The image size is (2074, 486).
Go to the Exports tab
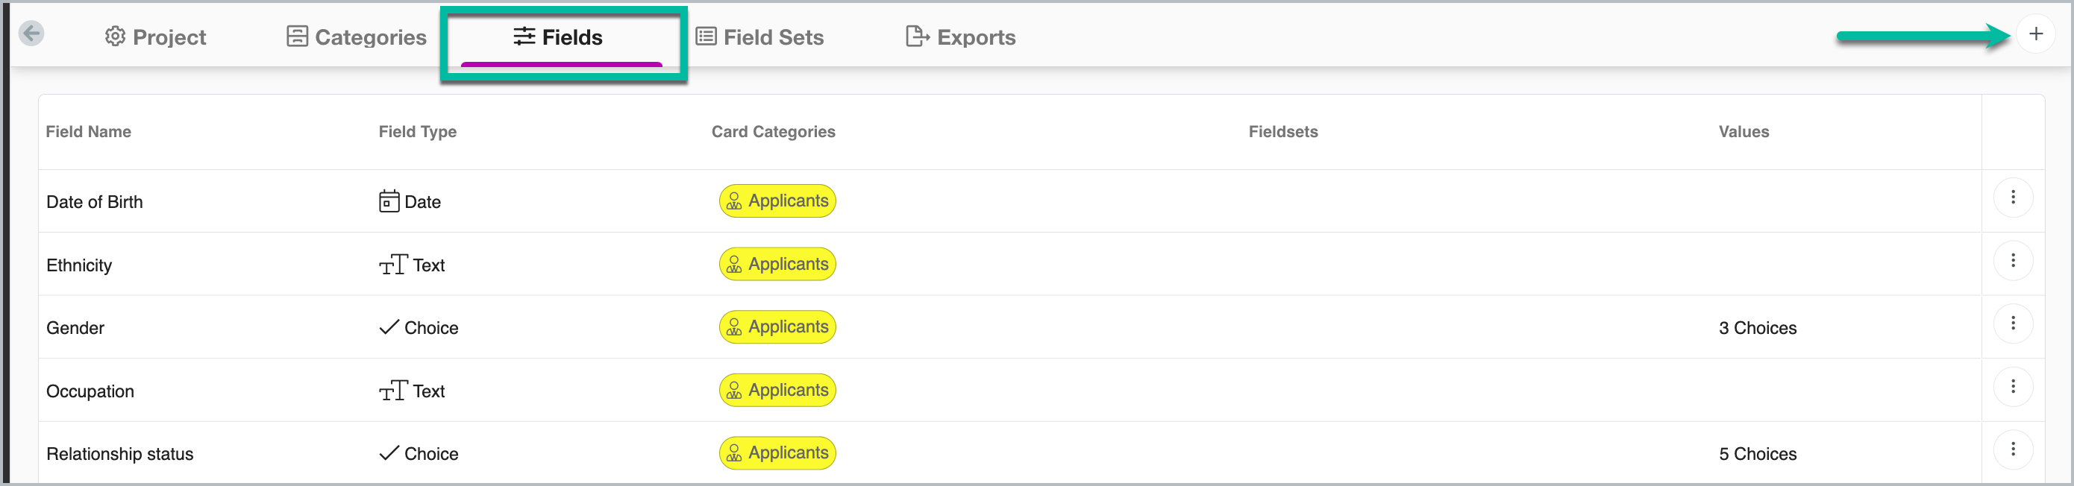962,37
